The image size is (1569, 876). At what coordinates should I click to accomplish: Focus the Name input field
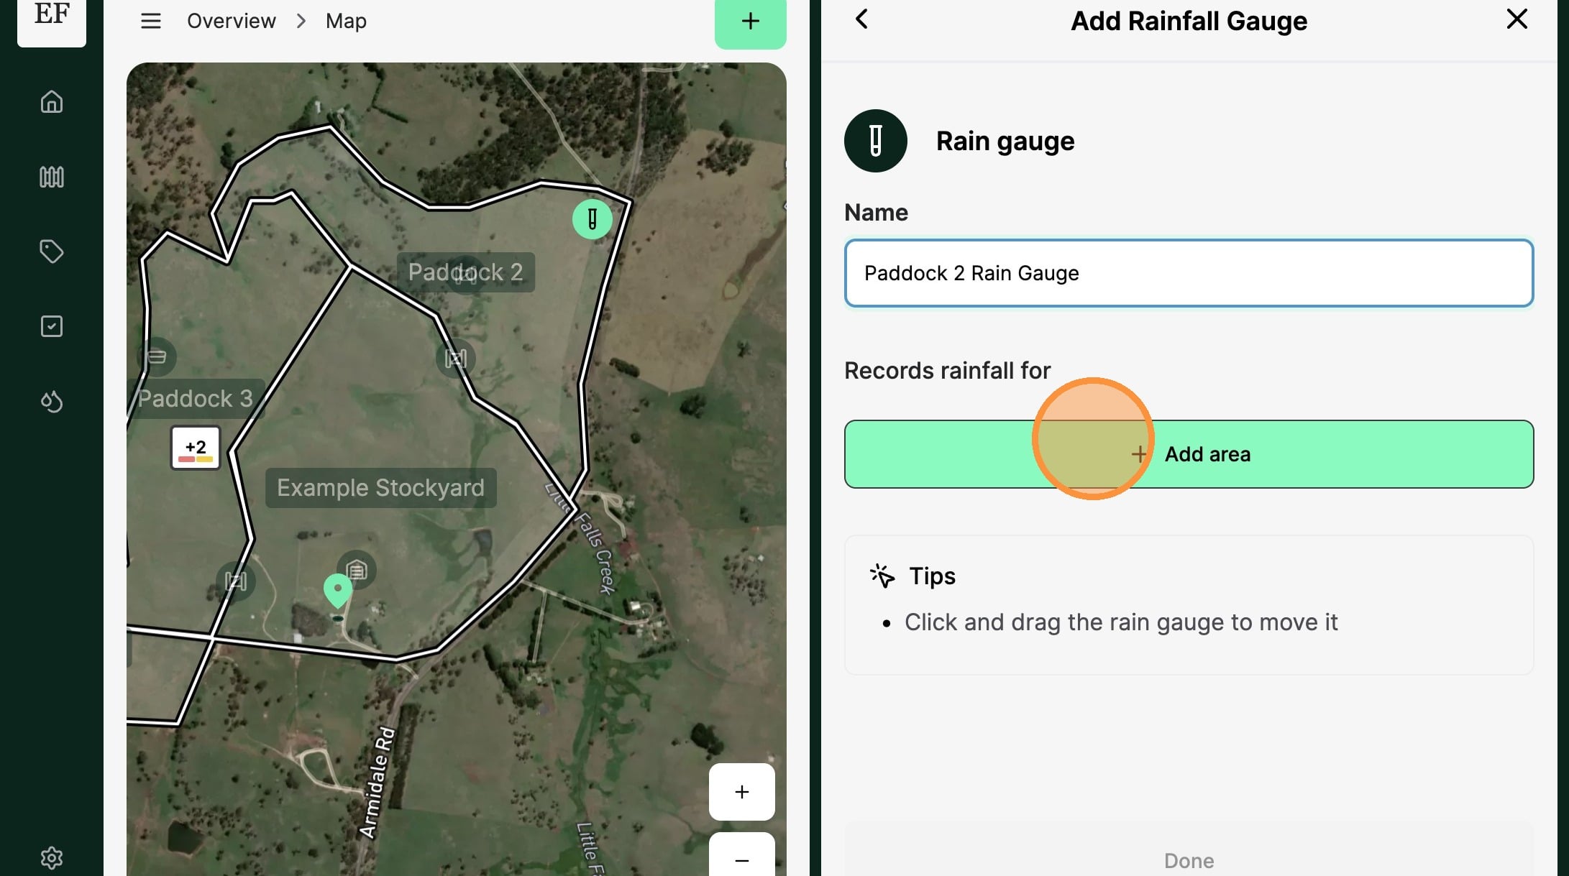pos(1189,273)
